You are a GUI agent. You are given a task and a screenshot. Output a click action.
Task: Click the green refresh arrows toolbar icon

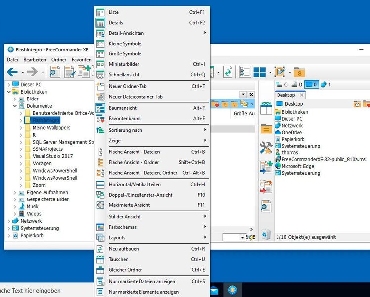pos(228,72)
